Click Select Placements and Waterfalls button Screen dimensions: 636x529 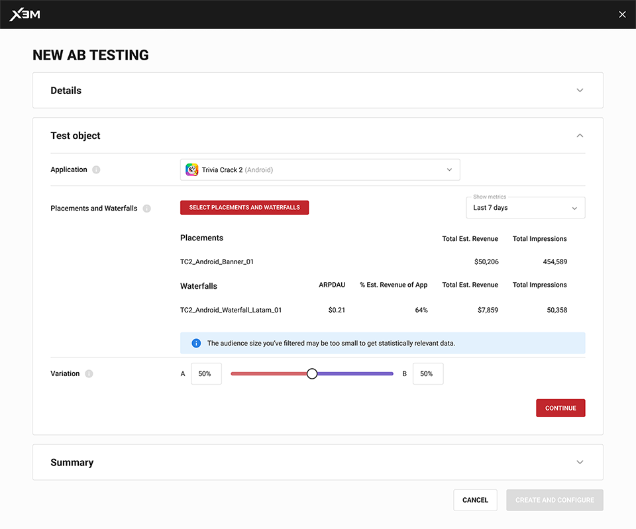(244, 207)
